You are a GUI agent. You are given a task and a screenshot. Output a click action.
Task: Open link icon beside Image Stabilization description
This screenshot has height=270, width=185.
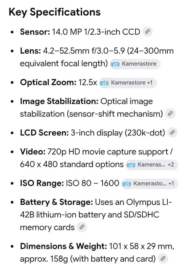pyautogui.click(x=170, y=113)
